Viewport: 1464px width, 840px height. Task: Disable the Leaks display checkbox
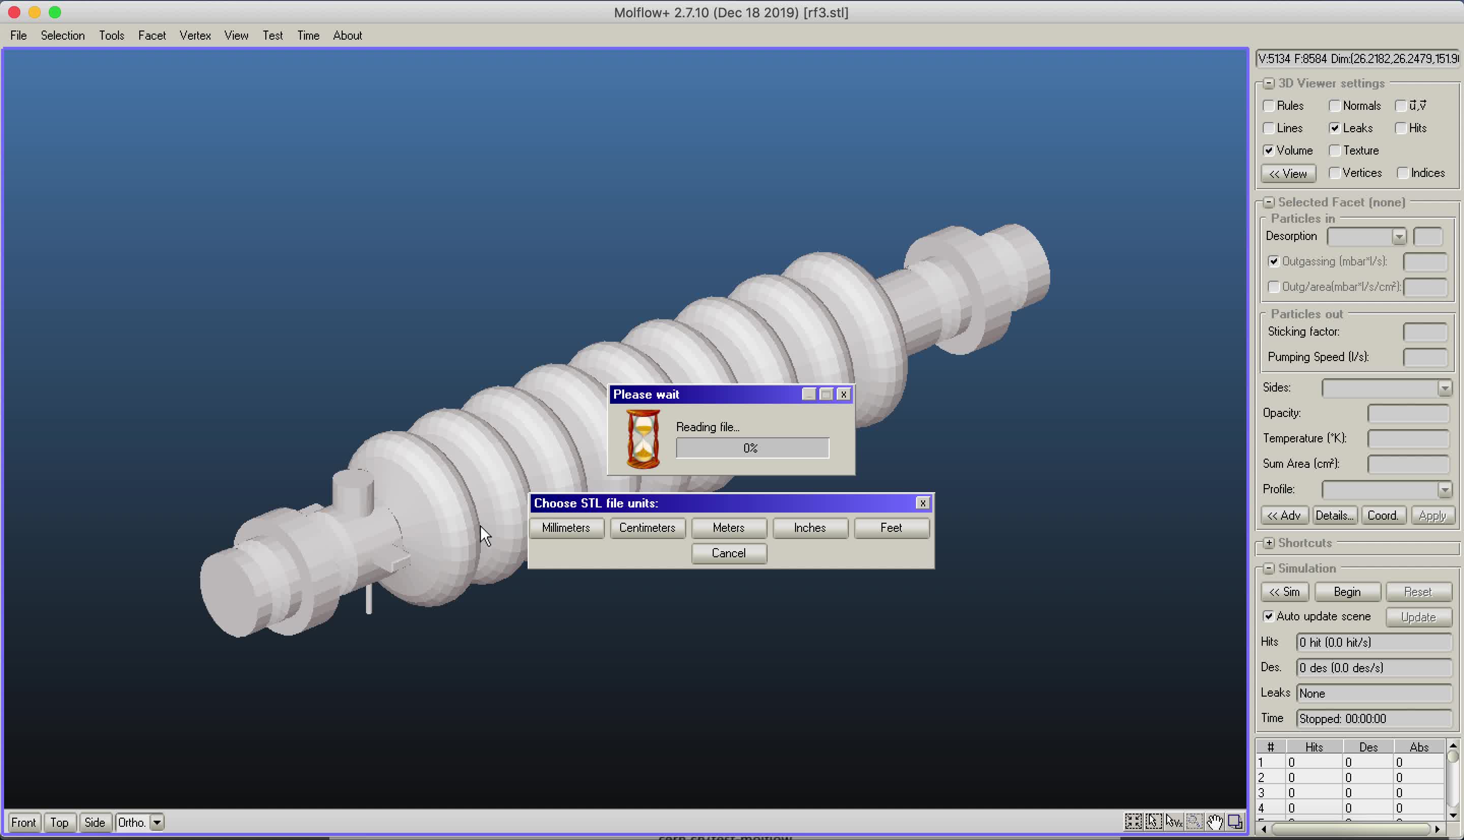pyautogui.click(x=1335, y=128)
